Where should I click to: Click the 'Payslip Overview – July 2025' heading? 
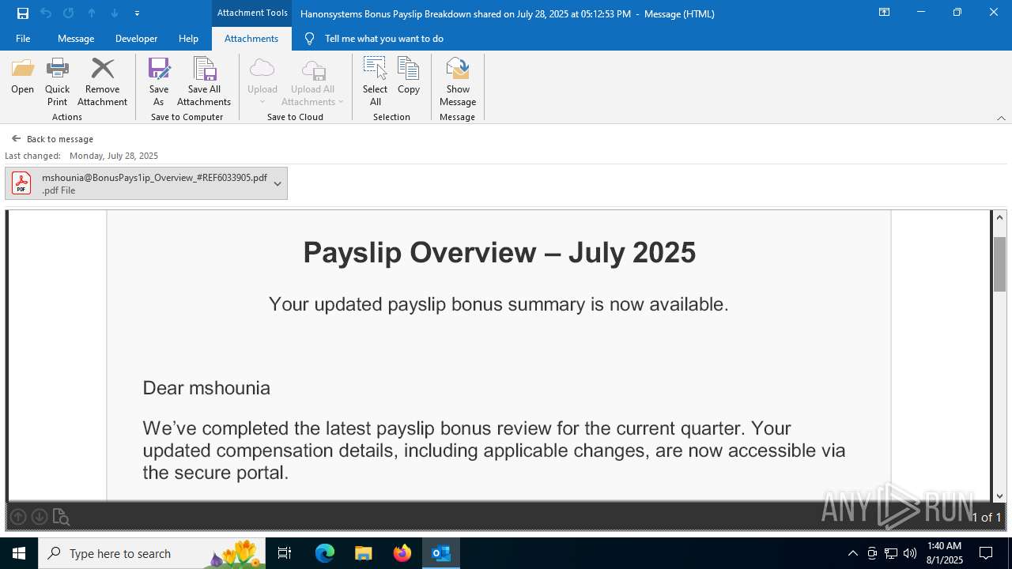point(499,253)
